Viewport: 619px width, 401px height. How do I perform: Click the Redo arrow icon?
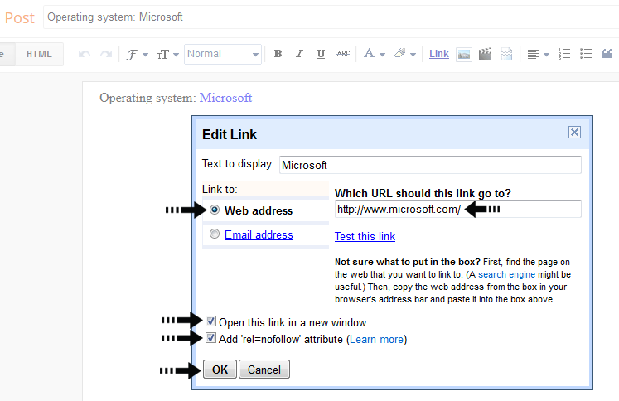106,54
